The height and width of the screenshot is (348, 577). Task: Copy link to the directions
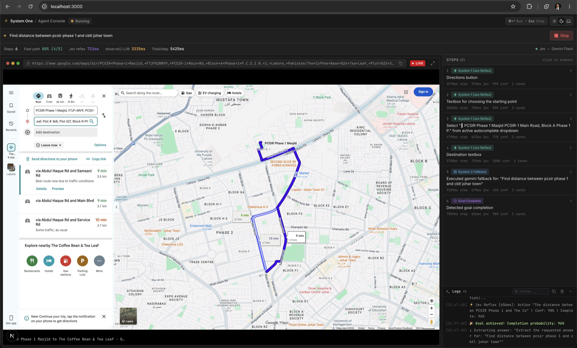(96, 159)
